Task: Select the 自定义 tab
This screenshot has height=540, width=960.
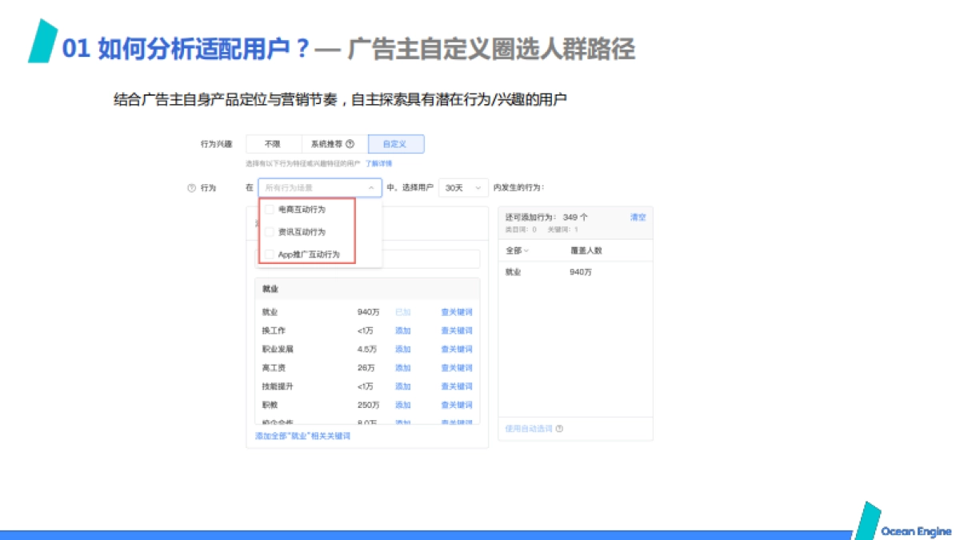Action: [396, 144]
